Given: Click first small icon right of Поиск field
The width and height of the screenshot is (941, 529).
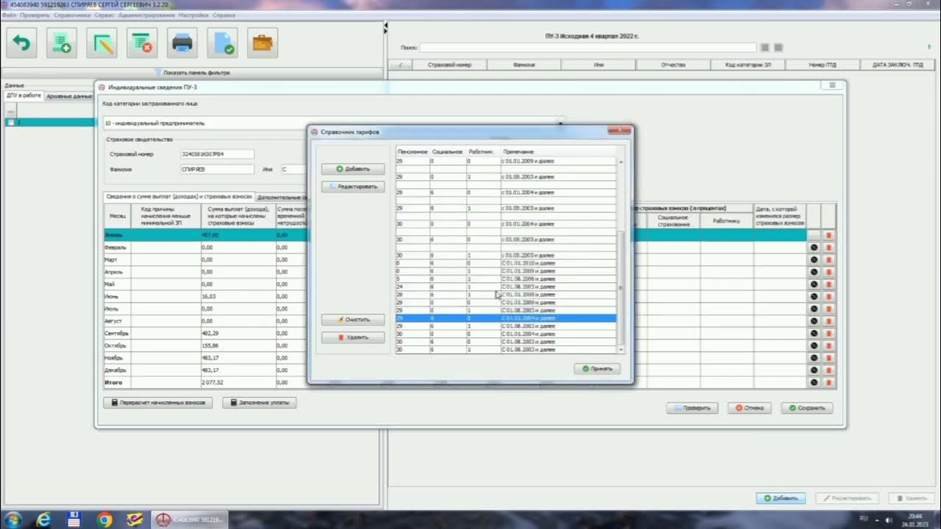Looking at the screenshot, I should pos(765,48).
